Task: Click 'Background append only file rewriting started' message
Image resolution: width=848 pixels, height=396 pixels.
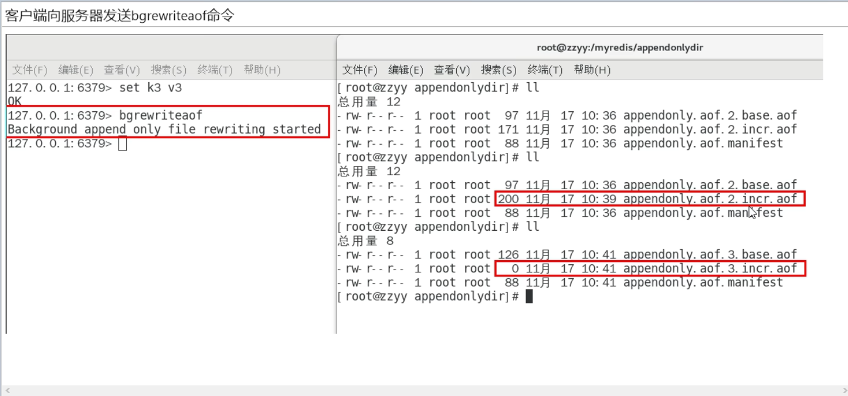Action: coord(164,129)
